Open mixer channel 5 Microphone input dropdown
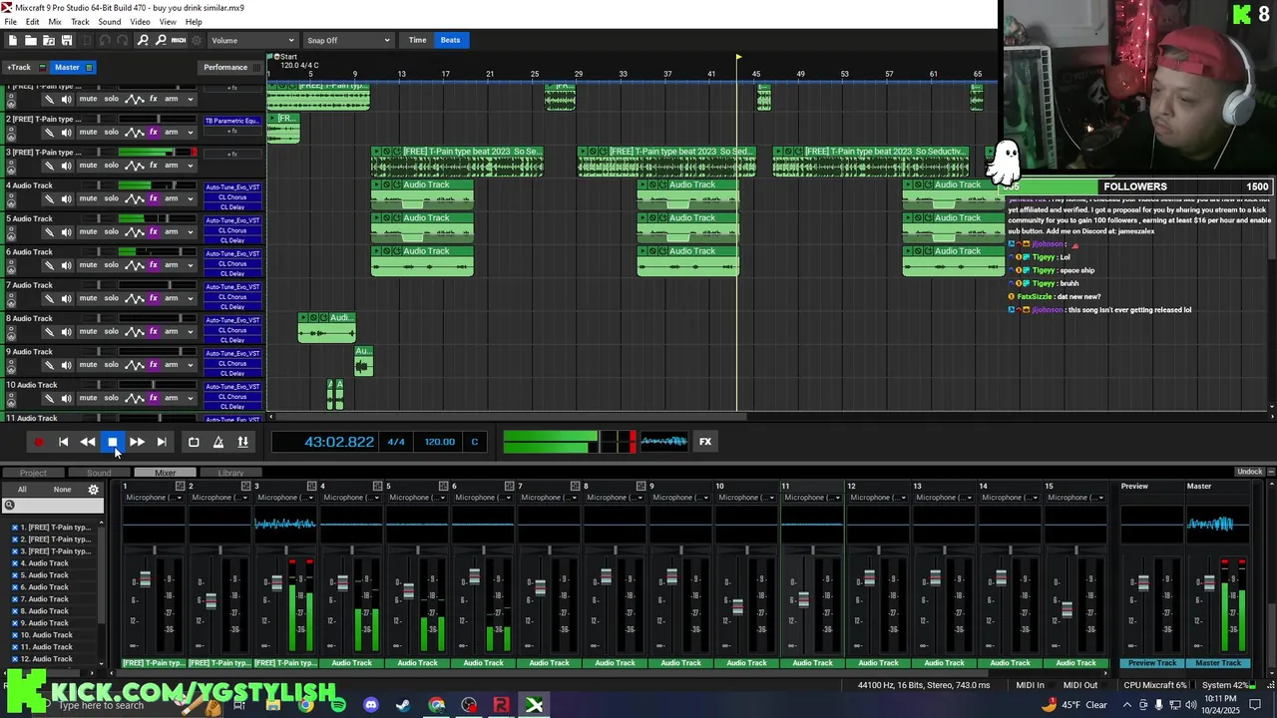This screenshot has height=718, width=1277. click(416, 498)
